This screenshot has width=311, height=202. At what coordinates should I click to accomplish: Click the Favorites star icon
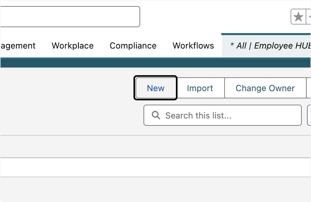click(x=299, y=17)
